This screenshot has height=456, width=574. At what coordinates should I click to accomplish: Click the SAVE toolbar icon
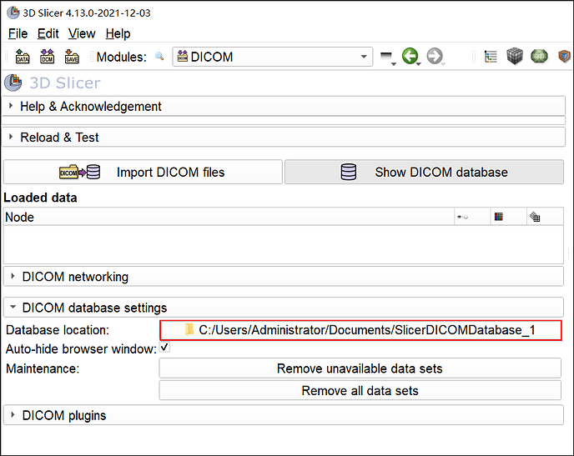click(x=72, y=57)
